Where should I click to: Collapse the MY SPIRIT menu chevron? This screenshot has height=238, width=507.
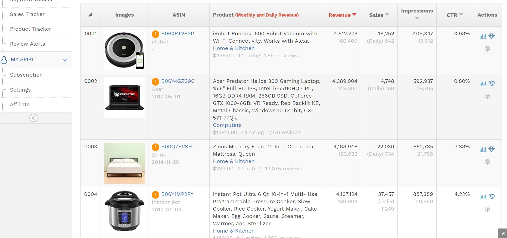65,59
